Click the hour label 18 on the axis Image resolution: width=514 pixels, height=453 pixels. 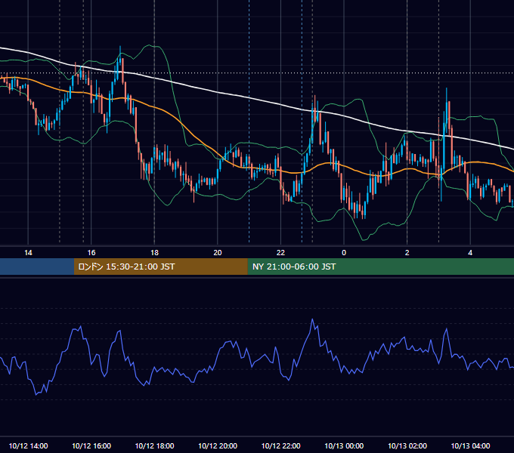(154, 253)
